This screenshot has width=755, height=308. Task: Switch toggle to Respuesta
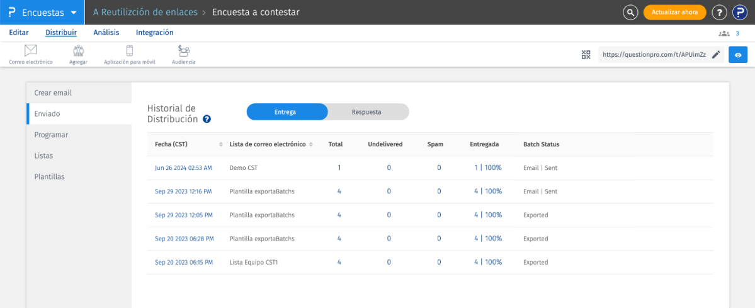pyautogui.click(x=366, y=112)
